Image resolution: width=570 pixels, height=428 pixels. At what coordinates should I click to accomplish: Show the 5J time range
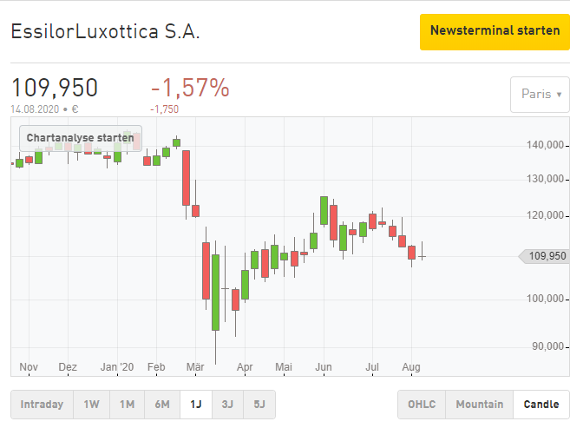point(259,404)
